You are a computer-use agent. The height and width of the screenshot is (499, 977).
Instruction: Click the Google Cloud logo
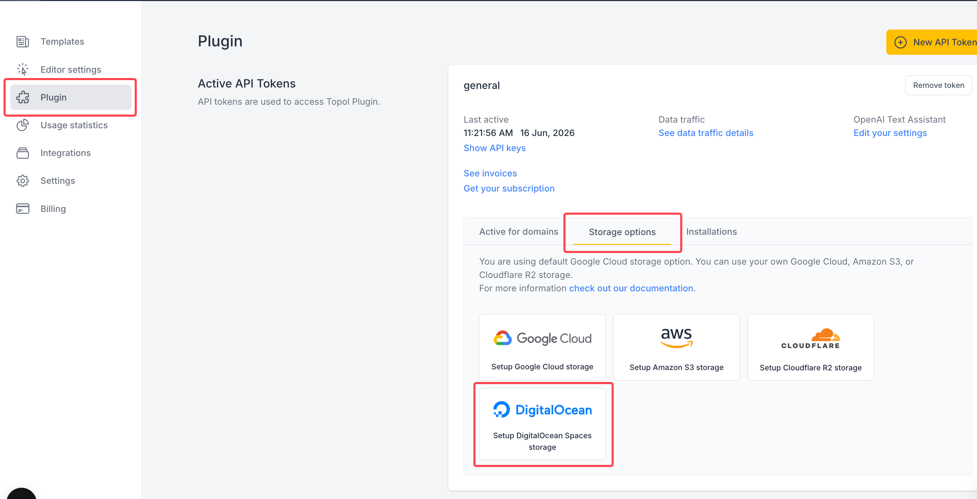tap(542, 338)
